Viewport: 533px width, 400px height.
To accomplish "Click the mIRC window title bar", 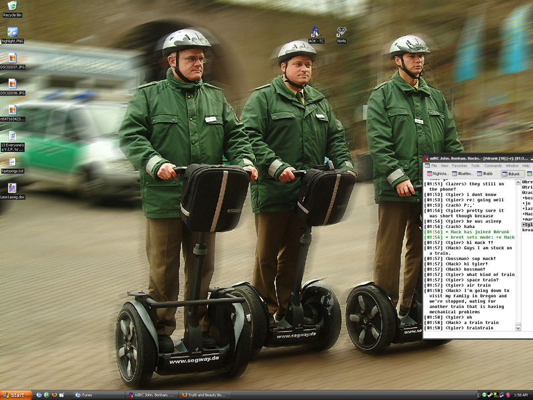I will point(479,159).
